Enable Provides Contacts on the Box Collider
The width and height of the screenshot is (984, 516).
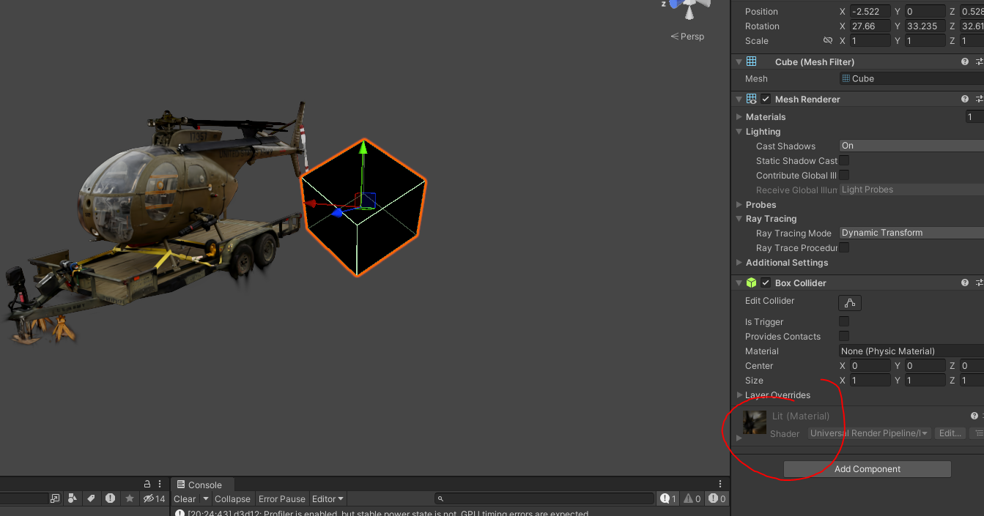[843, 336]
